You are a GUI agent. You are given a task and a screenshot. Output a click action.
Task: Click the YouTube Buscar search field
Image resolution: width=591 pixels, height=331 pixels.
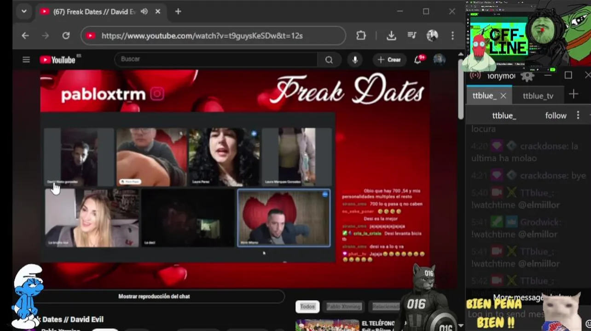(x=216, y=59)
